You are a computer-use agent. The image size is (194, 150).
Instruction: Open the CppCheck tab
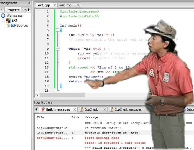tap(91, 110)
